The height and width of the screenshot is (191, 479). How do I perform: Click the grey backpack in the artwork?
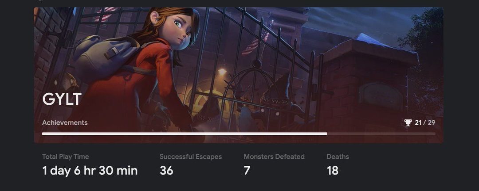coord(106,58)
